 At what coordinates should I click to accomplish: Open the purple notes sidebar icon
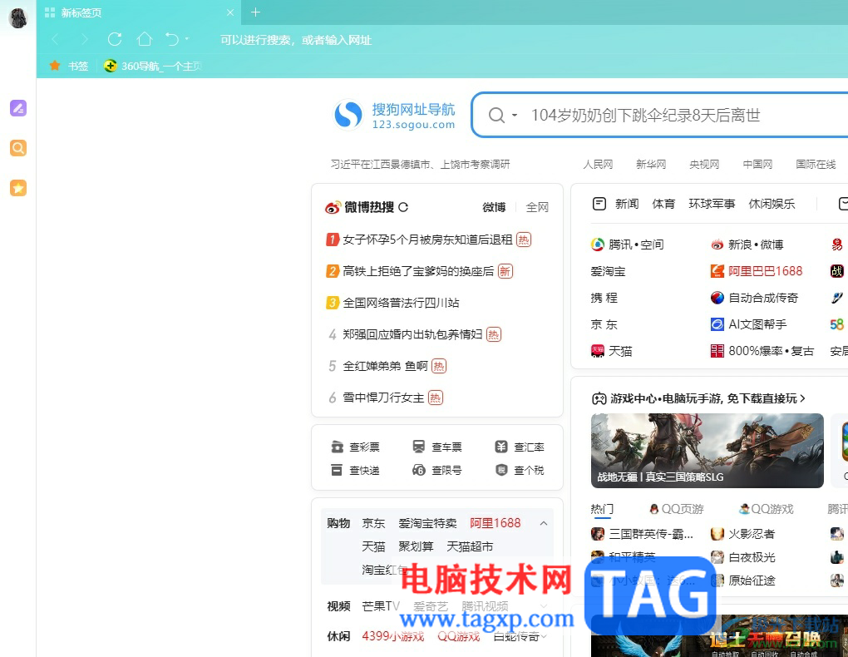[x=18, y=108]
